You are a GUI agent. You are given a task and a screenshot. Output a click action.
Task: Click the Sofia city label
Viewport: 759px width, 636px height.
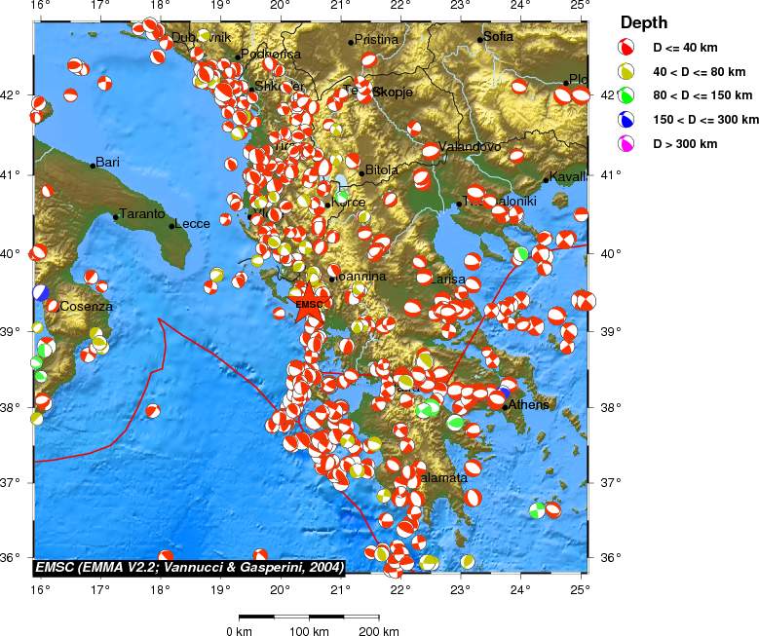coord(498,37)
